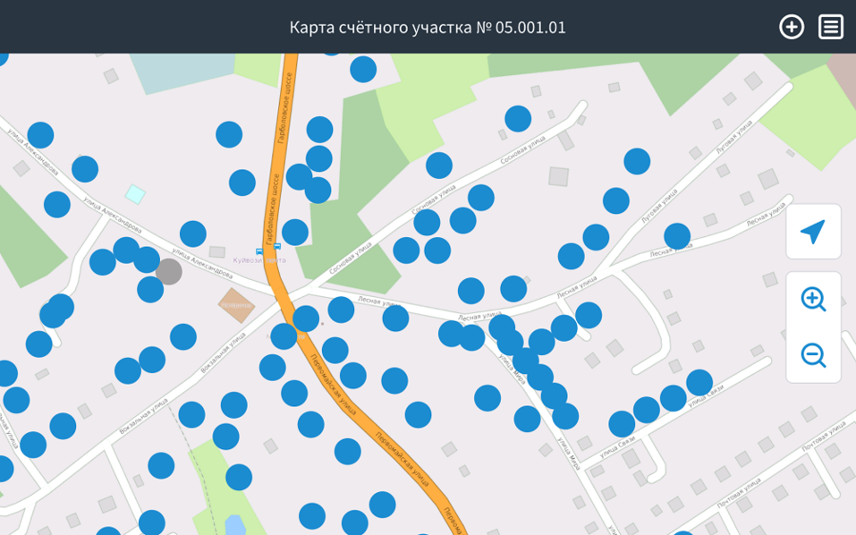The image size is (856, 535).
Task: Click the header title Карта счётного участка
Action: pos(428,27)
